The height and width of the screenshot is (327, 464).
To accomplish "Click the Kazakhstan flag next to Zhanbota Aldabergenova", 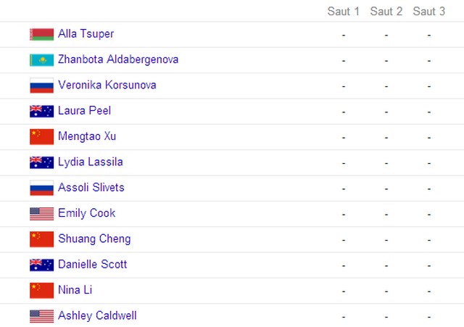I will pos(42,60).
